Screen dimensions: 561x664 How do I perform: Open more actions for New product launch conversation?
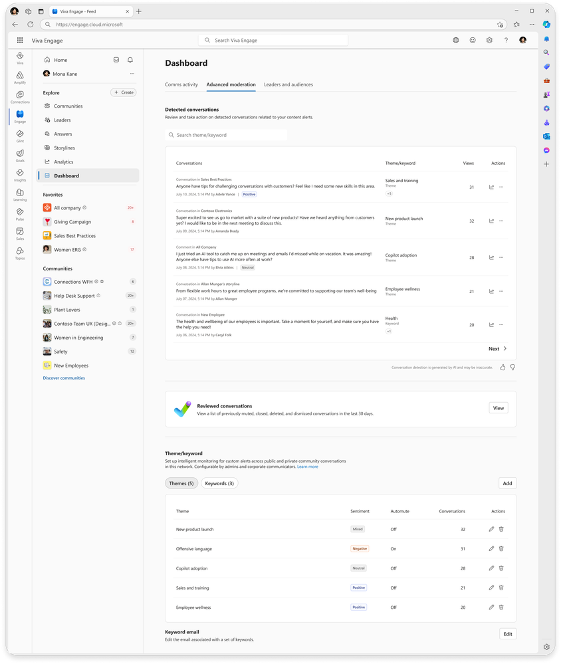coord(501,221)
